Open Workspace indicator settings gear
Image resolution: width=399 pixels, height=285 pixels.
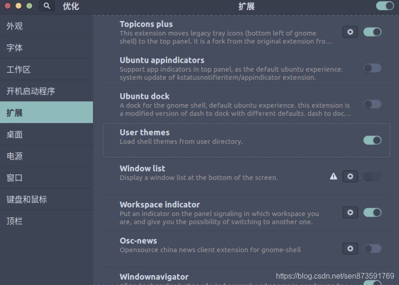point(350,212)
